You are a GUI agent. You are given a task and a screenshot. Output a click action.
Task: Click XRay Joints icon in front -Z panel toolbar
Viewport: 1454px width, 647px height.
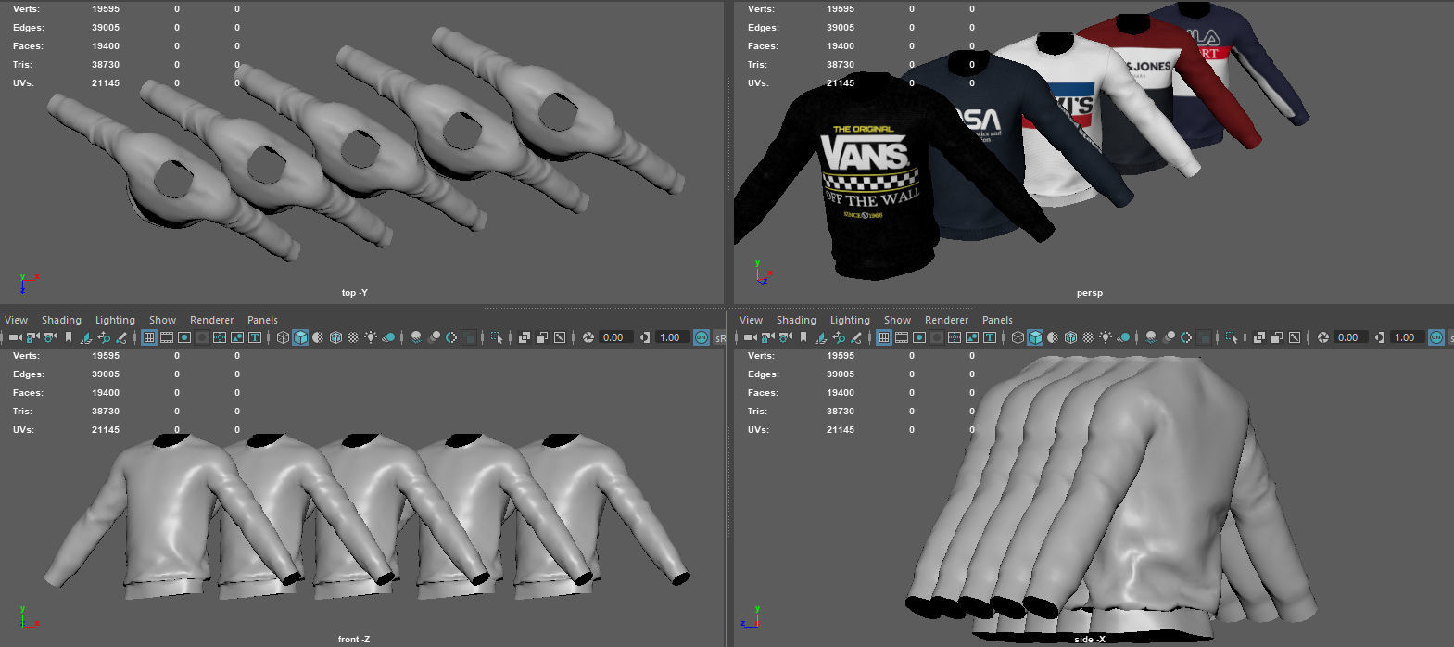560,337
